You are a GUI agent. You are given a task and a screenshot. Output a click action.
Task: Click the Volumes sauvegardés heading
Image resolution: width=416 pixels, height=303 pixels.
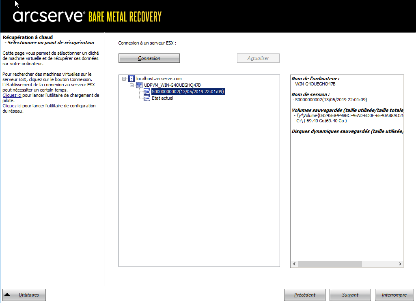[x=347, y=110]
